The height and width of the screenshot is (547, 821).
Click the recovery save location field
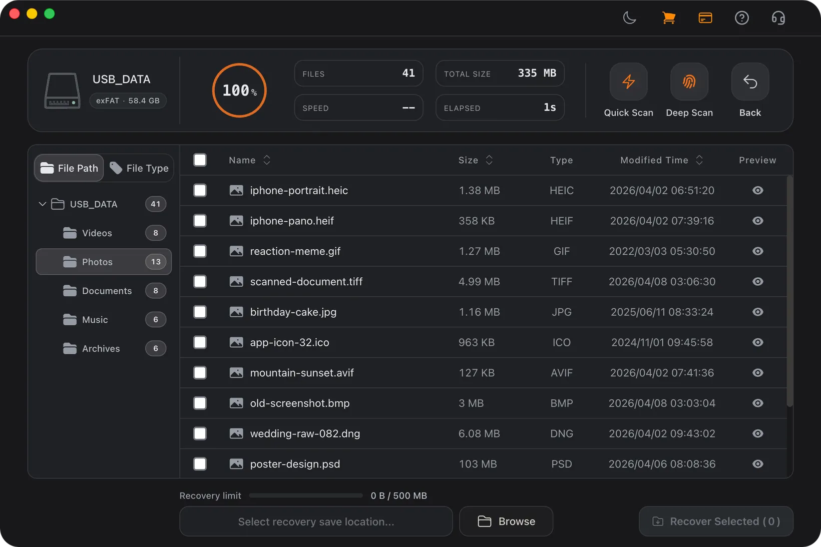click(x=316, y=521)
